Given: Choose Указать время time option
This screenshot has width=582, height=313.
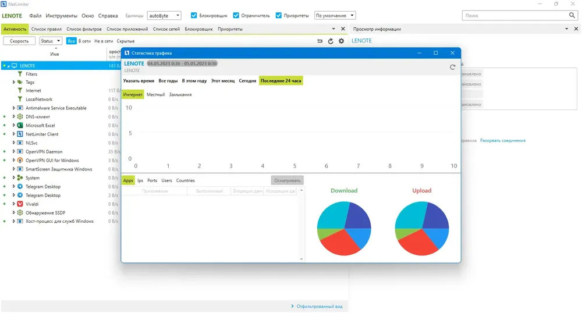Looking at the screenshot, I should click(139, 81).
